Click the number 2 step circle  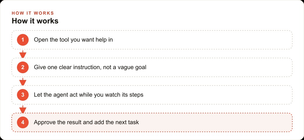point(23,67)
